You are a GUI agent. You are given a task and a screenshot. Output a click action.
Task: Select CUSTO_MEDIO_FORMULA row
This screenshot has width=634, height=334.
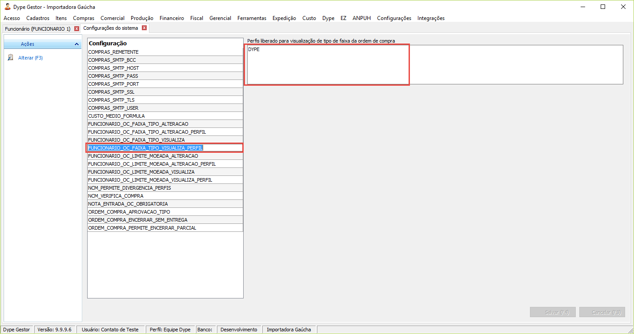coord(165,116)
